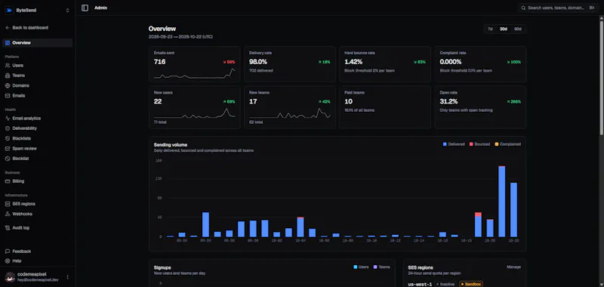Click the codemeapixel user avatar
Image resolution: width=604 pixels, height=287 pixels.
(10, 277)
